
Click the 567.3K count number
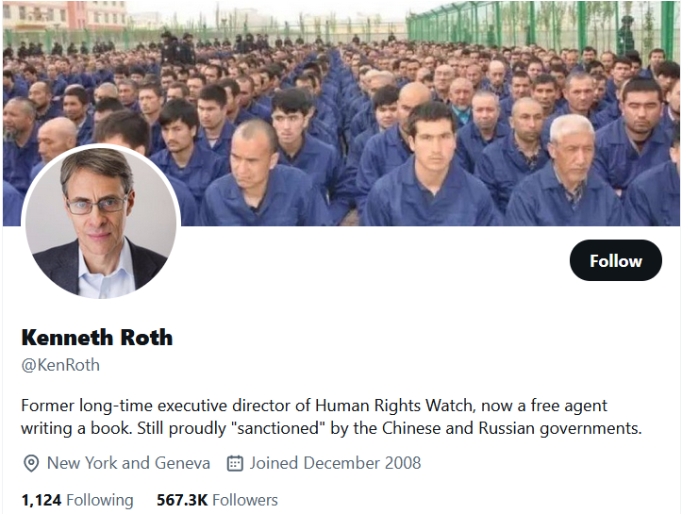point(182,500)
